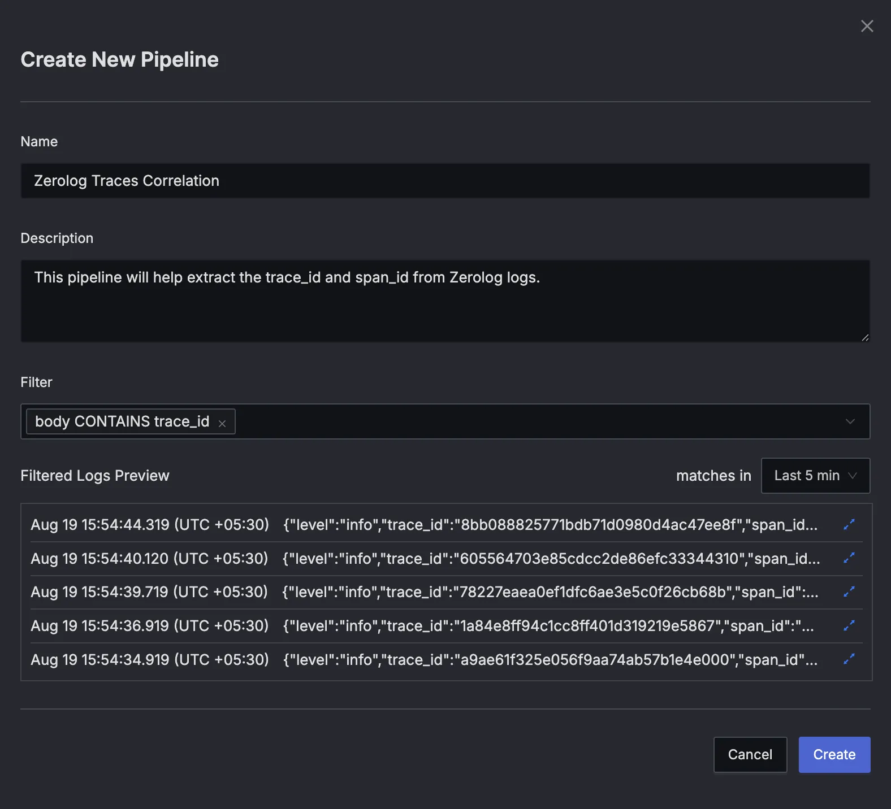Click the timestamp 'Aug 19 15:54:36.919 (UTC +05:30)'
891x809 pixels.
150,626
